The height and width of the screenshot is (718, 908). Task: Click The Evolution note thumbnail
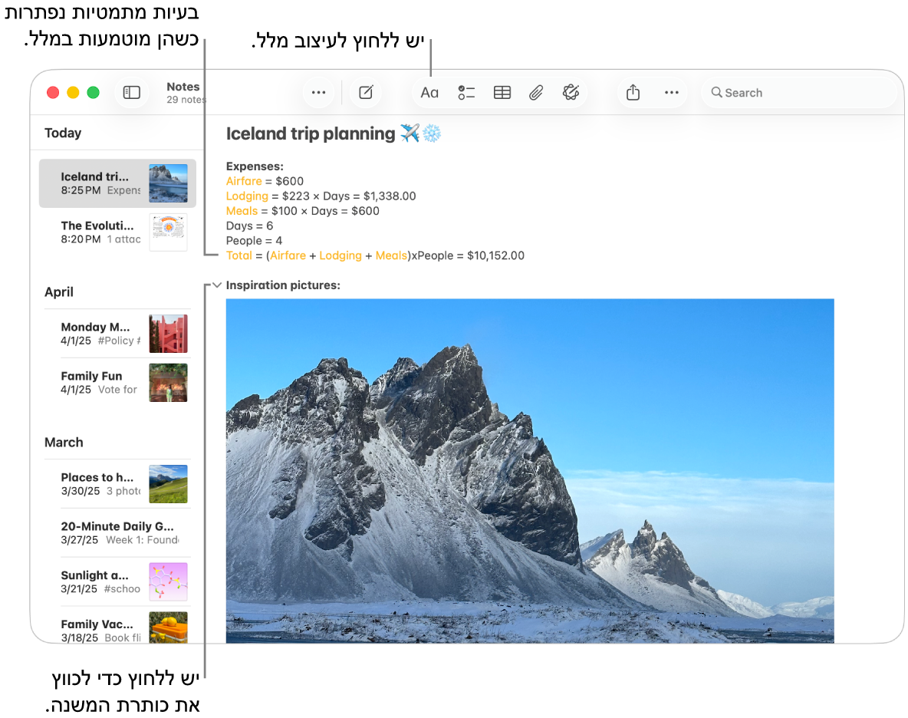[168, 232]
